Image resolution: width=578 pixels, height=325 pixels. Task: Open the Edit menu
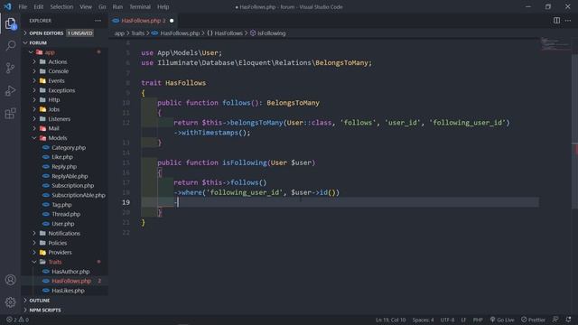click(38, 6)
